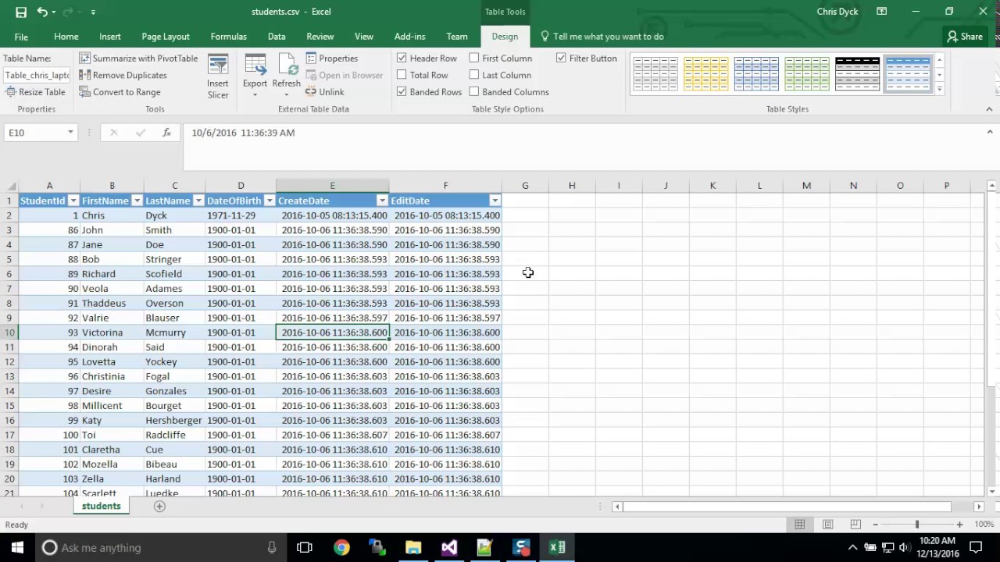Click the Insert Function fx icon
1000x562 pixels.
166,133
